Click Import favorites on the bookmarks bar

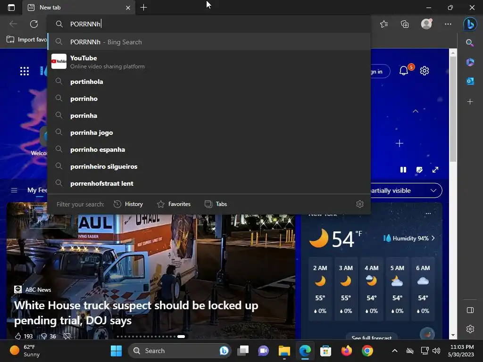coord(27,40)
